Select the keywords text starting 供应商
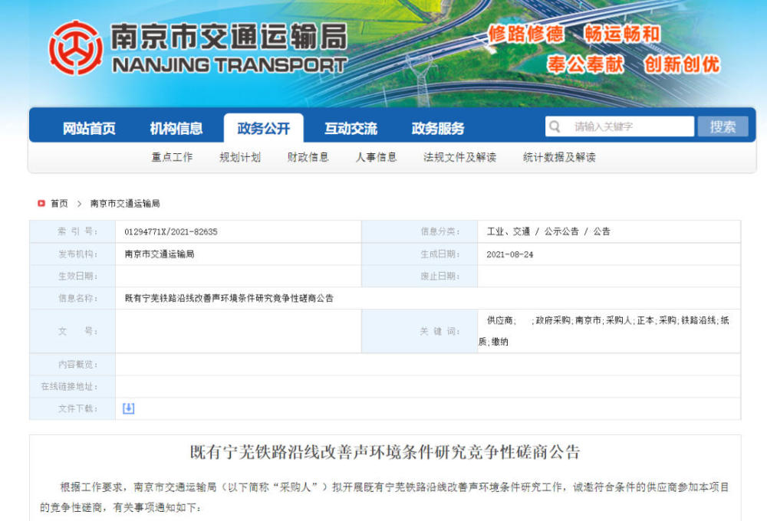Viewport: 767px width, 521px height. (x=604, y=331)
